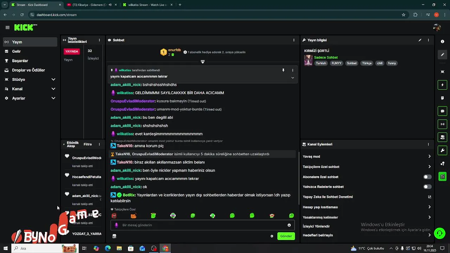The image size is (450, 253).
Task: Open the Yayın bilgisi panel options menu
Action: click(x=428, y=40)
